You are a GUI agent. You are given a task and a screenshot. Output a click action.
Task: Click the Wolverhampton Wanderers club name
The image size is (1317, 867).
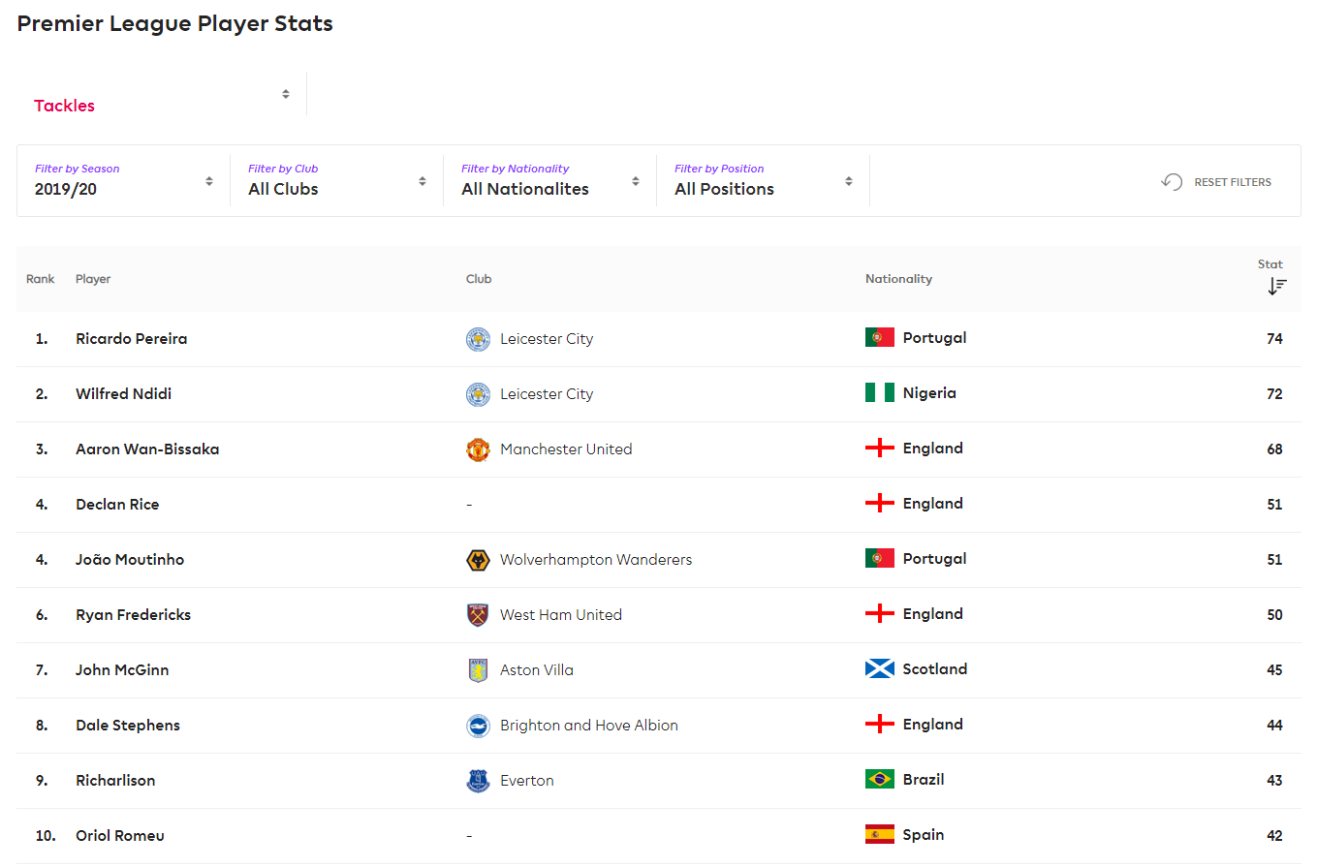(596, 560)
